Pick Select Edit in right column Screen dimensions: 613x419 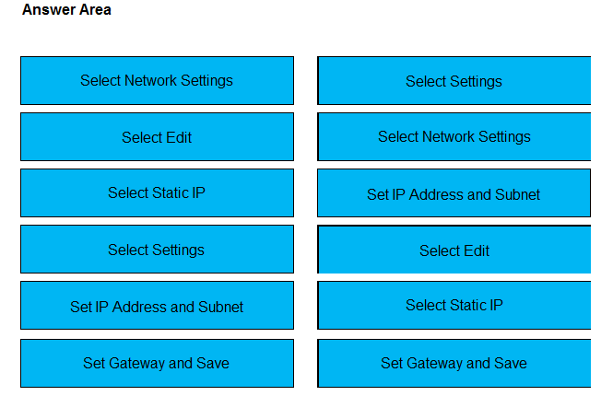coord(454,250)
